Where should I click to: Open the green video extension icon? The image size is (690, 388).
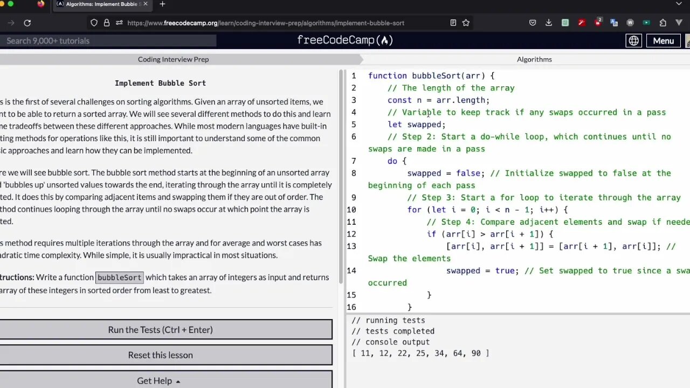(x=646, y=23)
